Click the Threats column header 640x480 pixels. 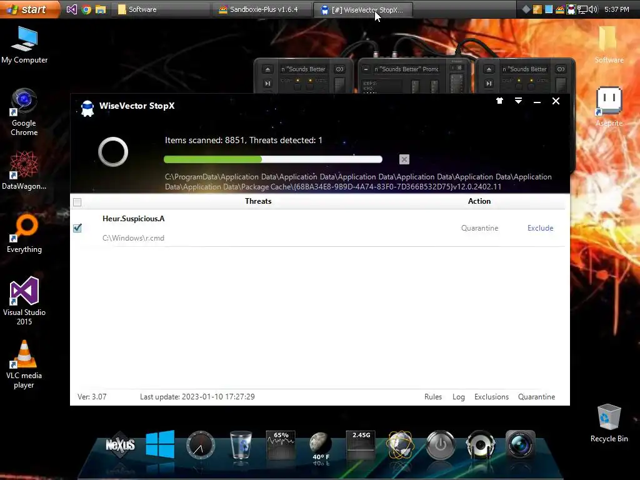tap(258, 201)
